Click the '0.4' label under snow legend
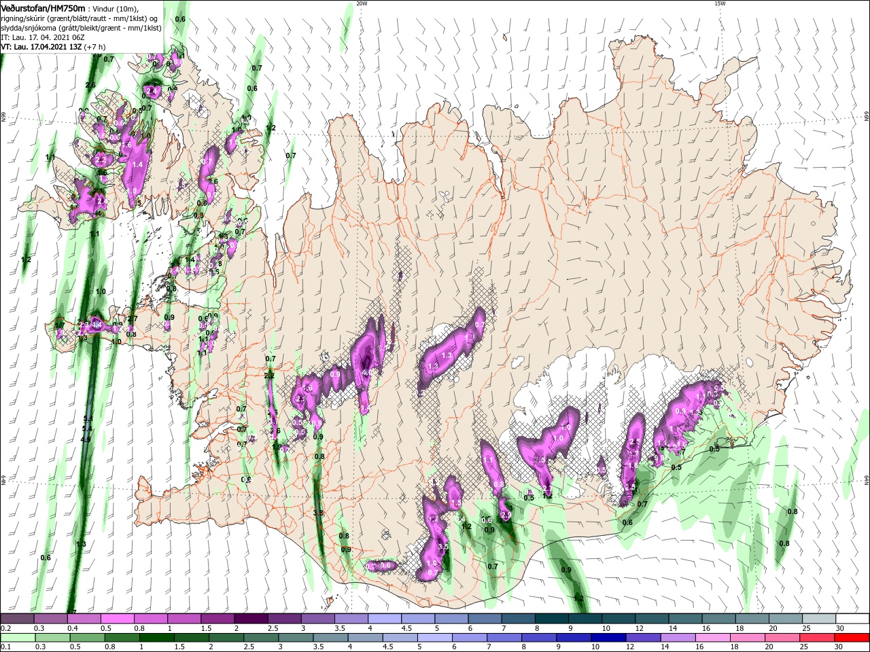 tap(72, 628)
